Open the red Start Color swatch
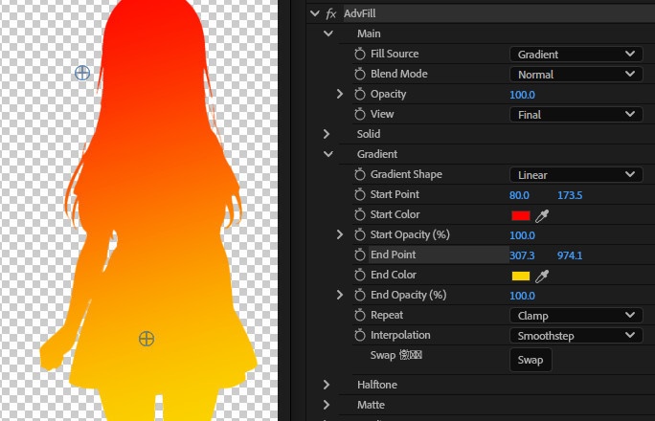 521,215
